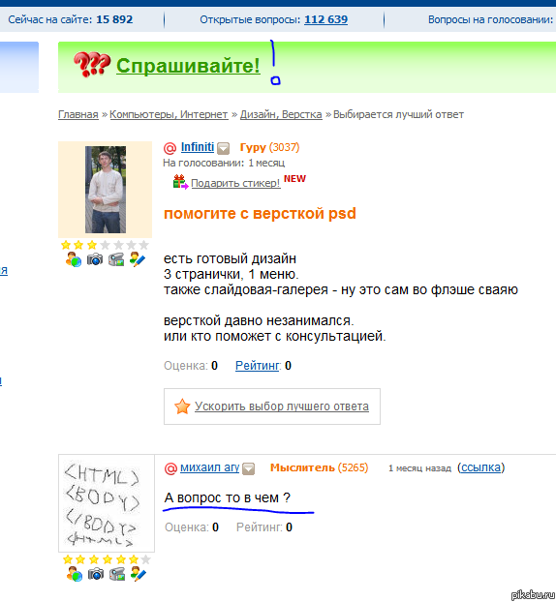556x602 pixels.
Task: Click the friends icon under михаил агу's avatar
Action: coord(75,574)
